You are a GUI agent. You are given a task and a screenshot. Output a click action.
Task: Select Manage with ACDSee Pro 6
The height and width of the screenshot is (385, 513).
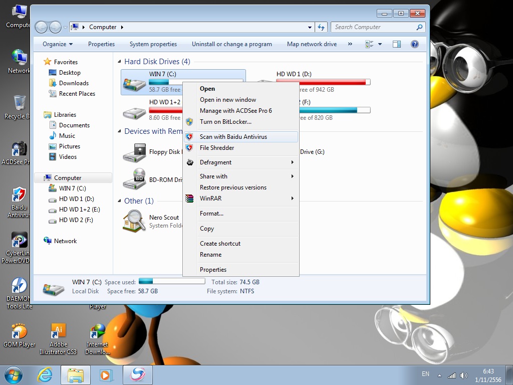(241, 111)
